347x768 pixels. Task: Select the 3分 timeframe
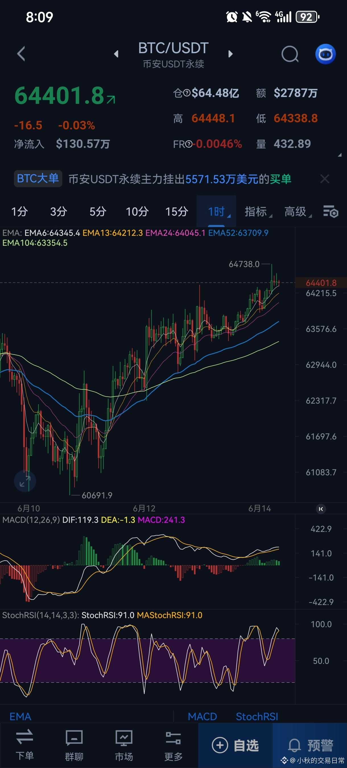[58, 211]
